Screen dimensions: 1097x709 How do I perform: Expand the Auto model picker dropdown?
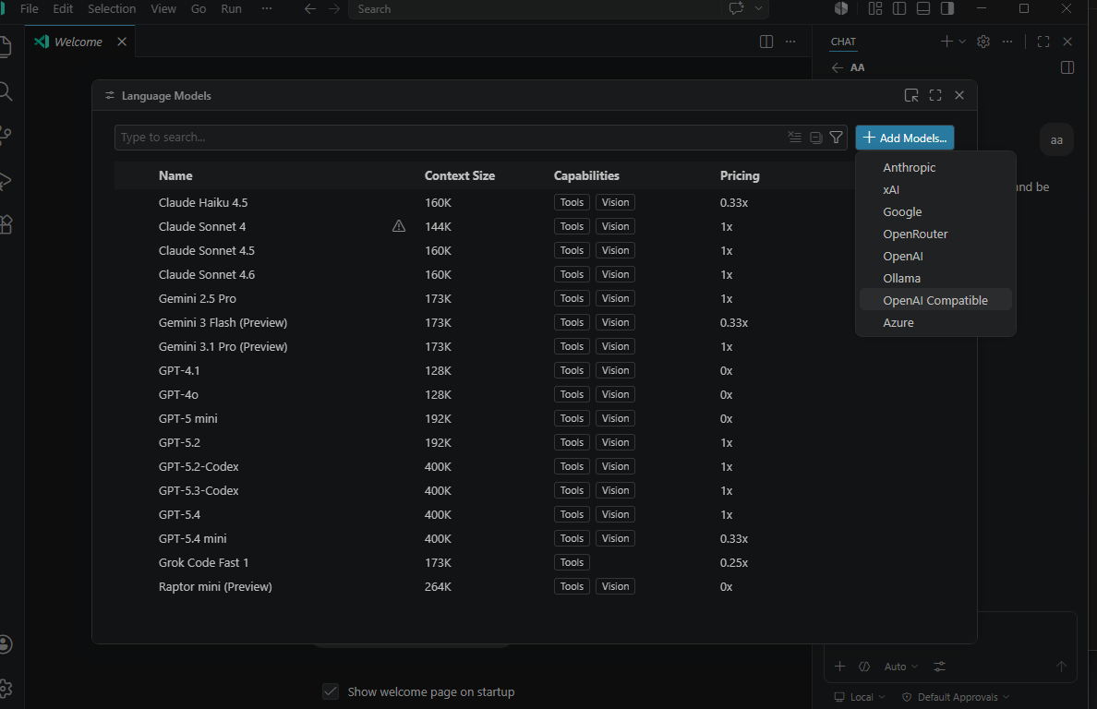(x=901, y=667)
